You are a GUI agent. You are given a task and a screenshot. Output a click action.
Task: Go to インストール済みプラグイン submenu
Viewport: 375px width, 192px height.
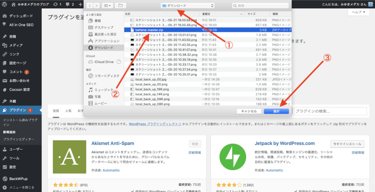pyautogui.click(x=21, y=122)
